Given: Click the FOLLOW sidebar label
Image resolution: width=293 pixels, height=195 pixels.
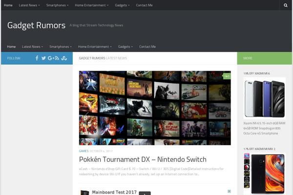Looking at the screenshot, I should 14,58.
